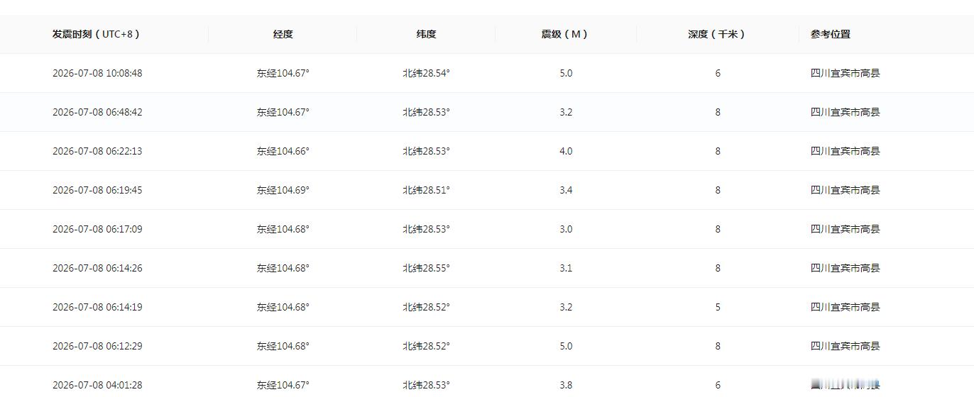The image size is (974, 397).
Task: Click depth 8 in the 06:48:42 row
Action: tap(718, 112)
